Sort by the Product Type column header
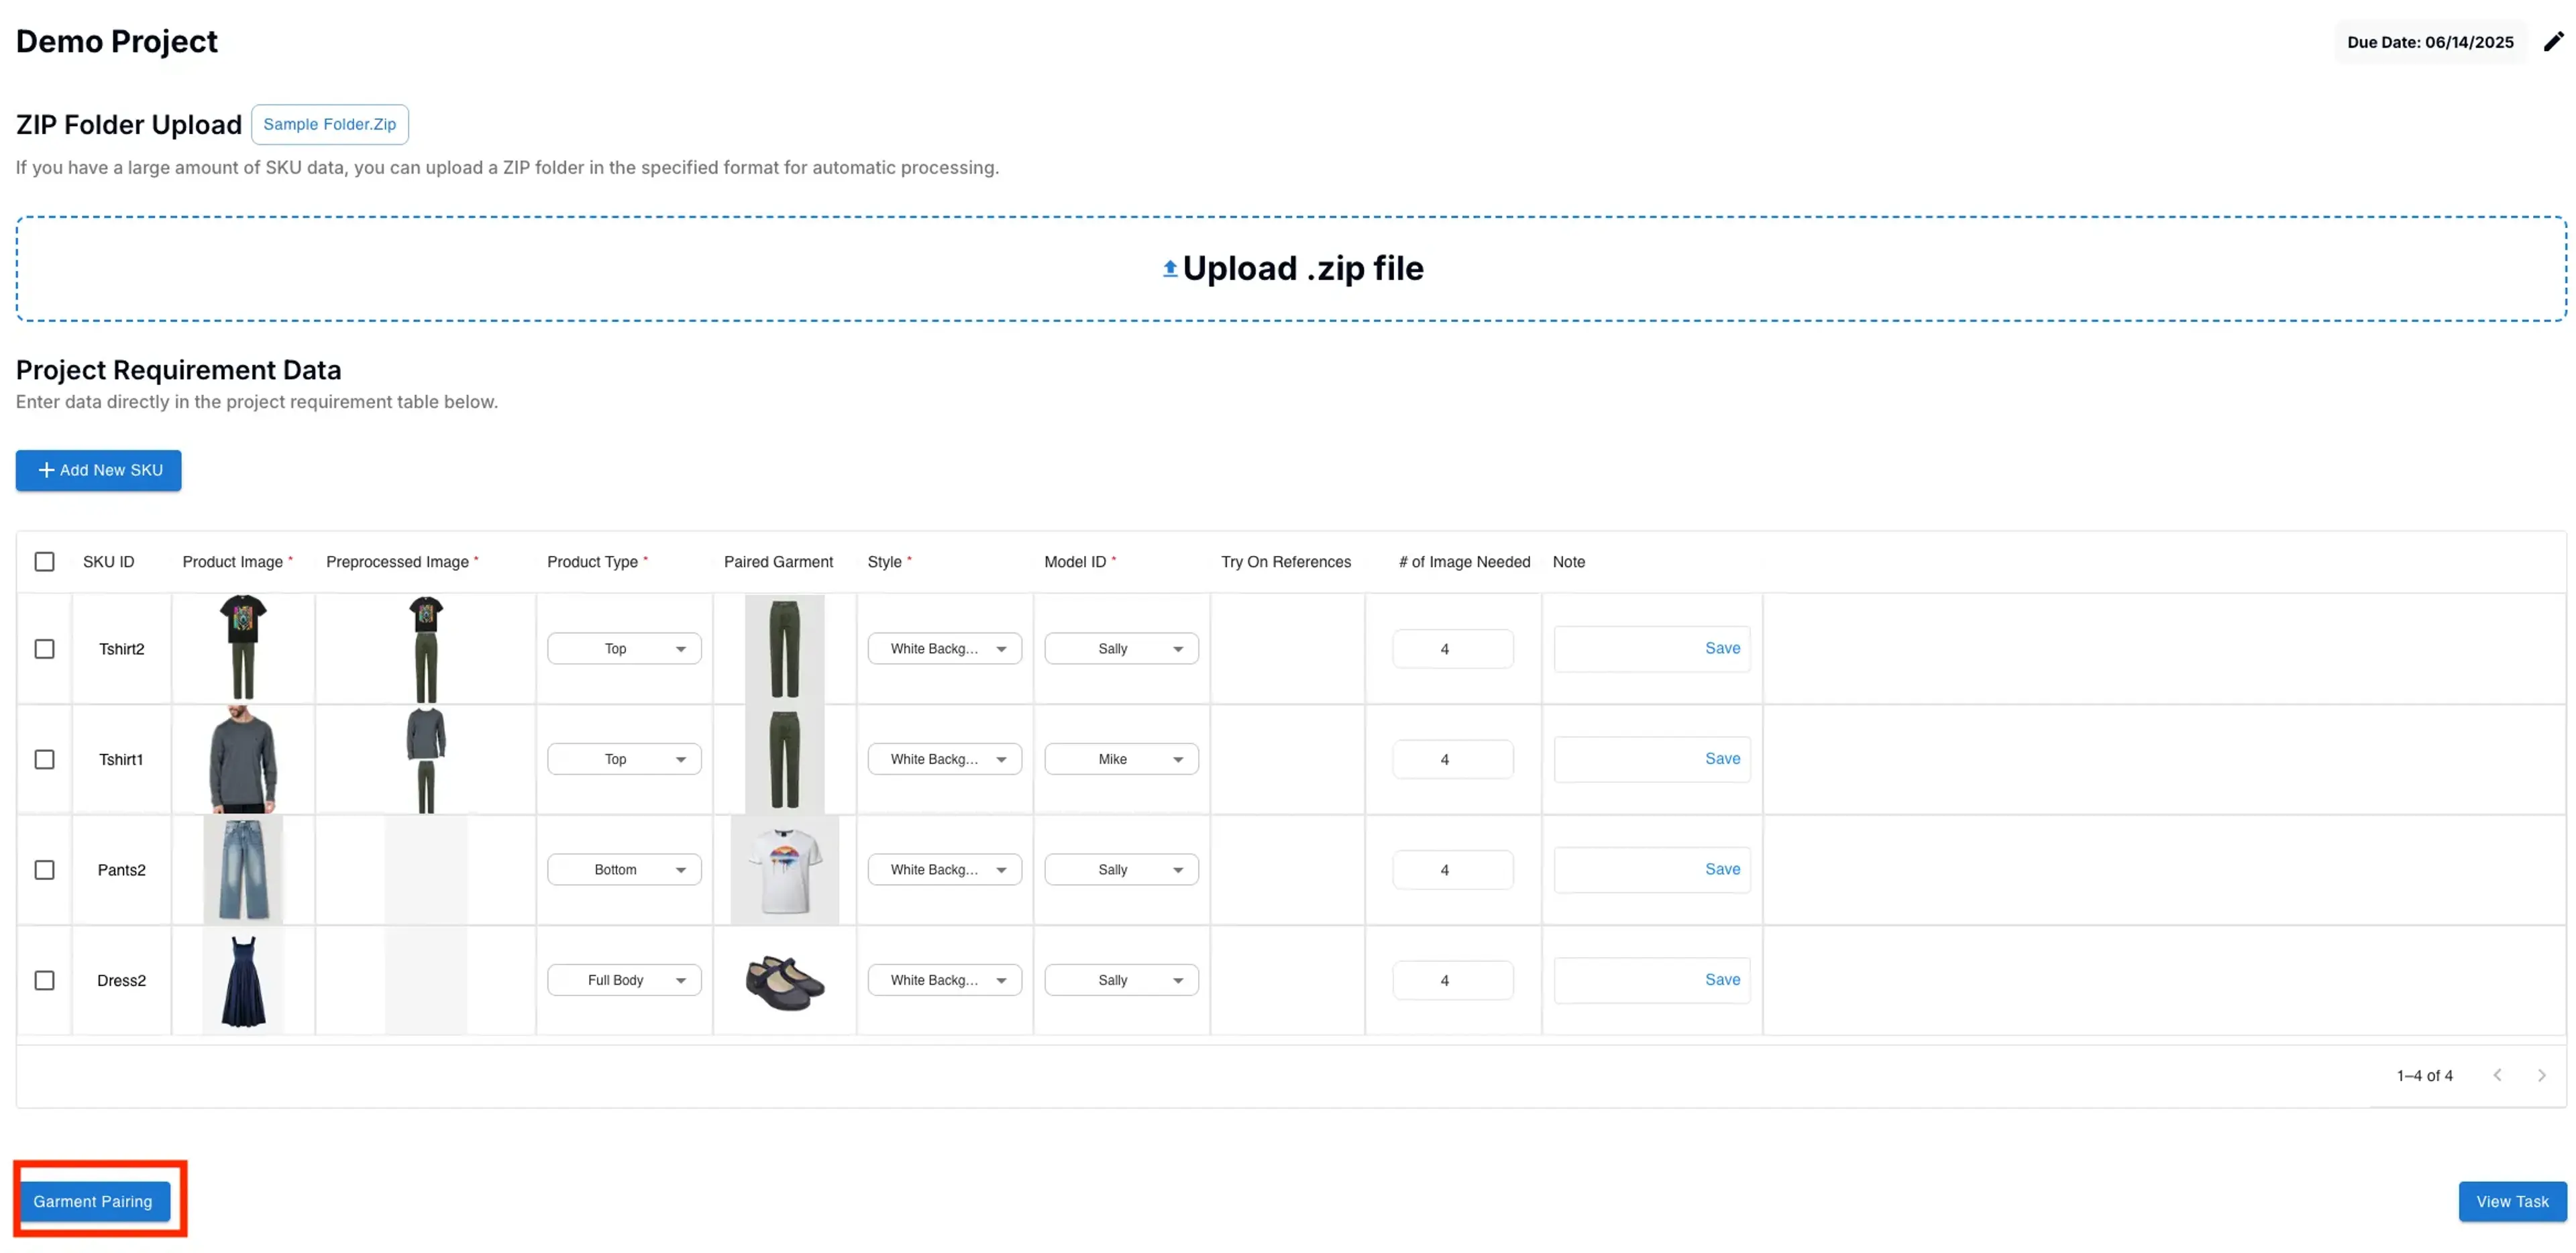Screen dimensions: 2576x1253 [592, 562]
